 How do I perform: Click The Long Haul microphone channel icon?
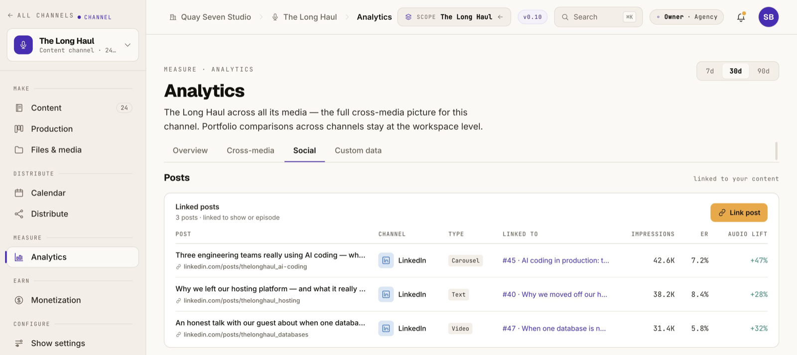(x=23, y=45)
